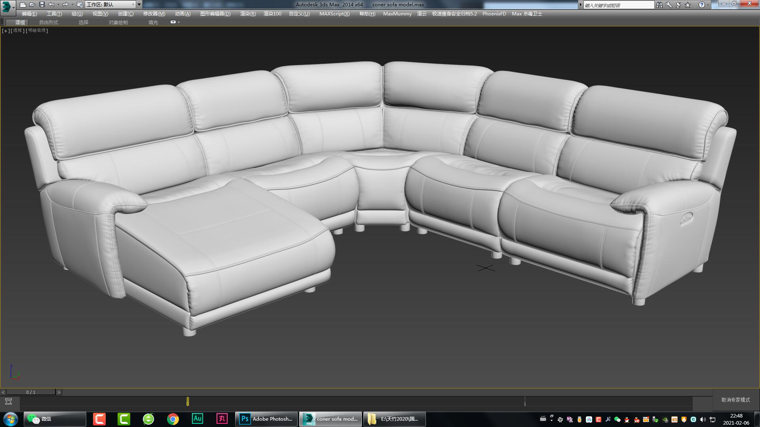Click the Undo arrow icon
Screen dimensions: 760x427
coord(51,4)
